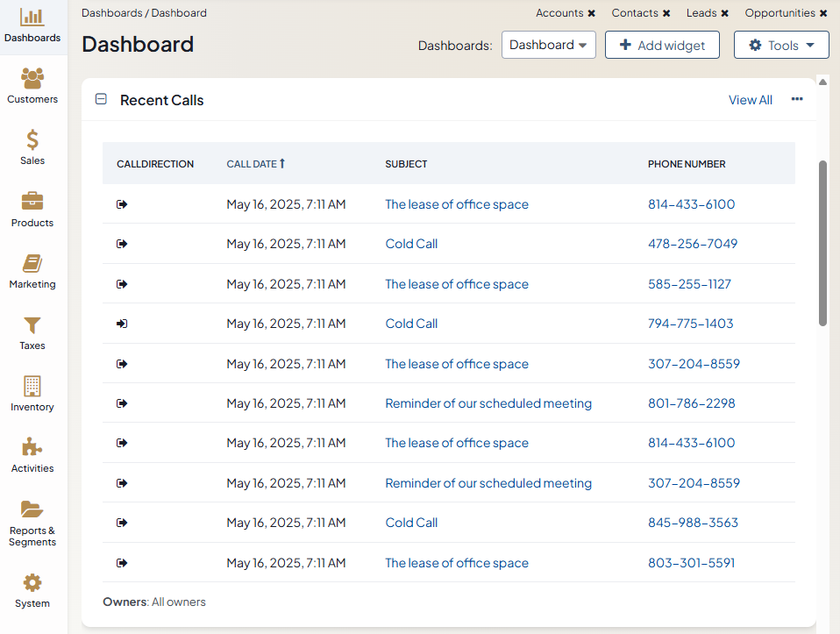Click the Add widget button
The height and width of the screenshot is (634, 840).
point(662,45)
